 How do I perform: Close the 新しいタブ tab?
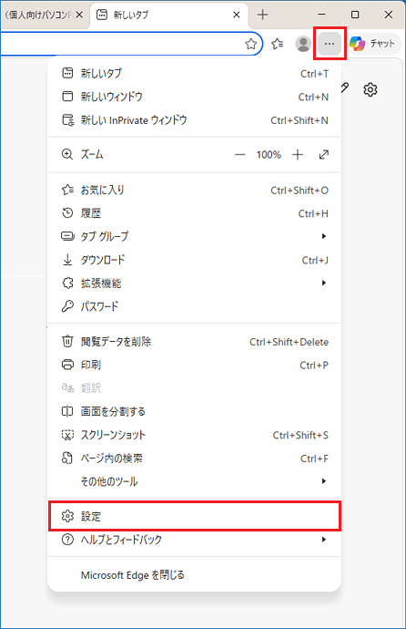coord(237,15)
